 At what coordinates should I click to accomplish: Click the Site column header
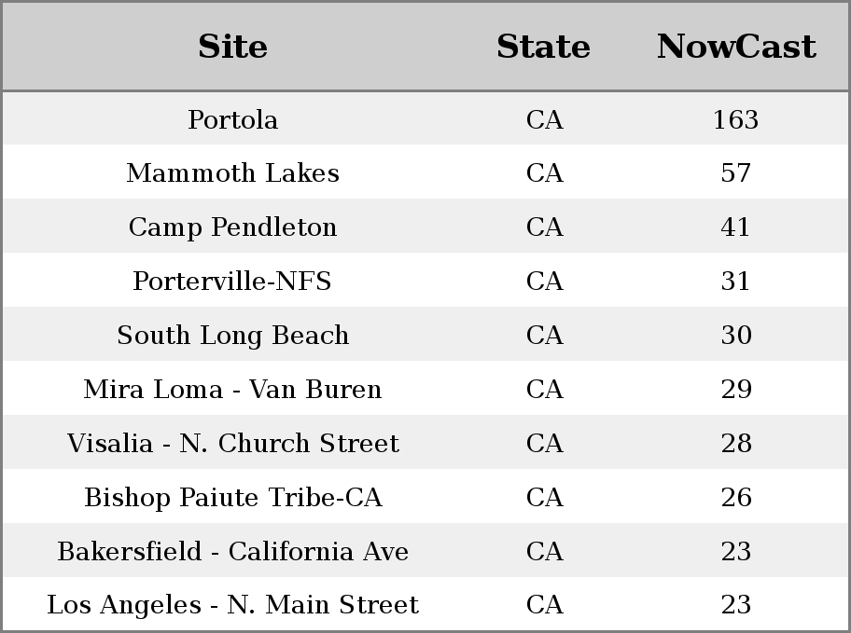coord(232,47)
